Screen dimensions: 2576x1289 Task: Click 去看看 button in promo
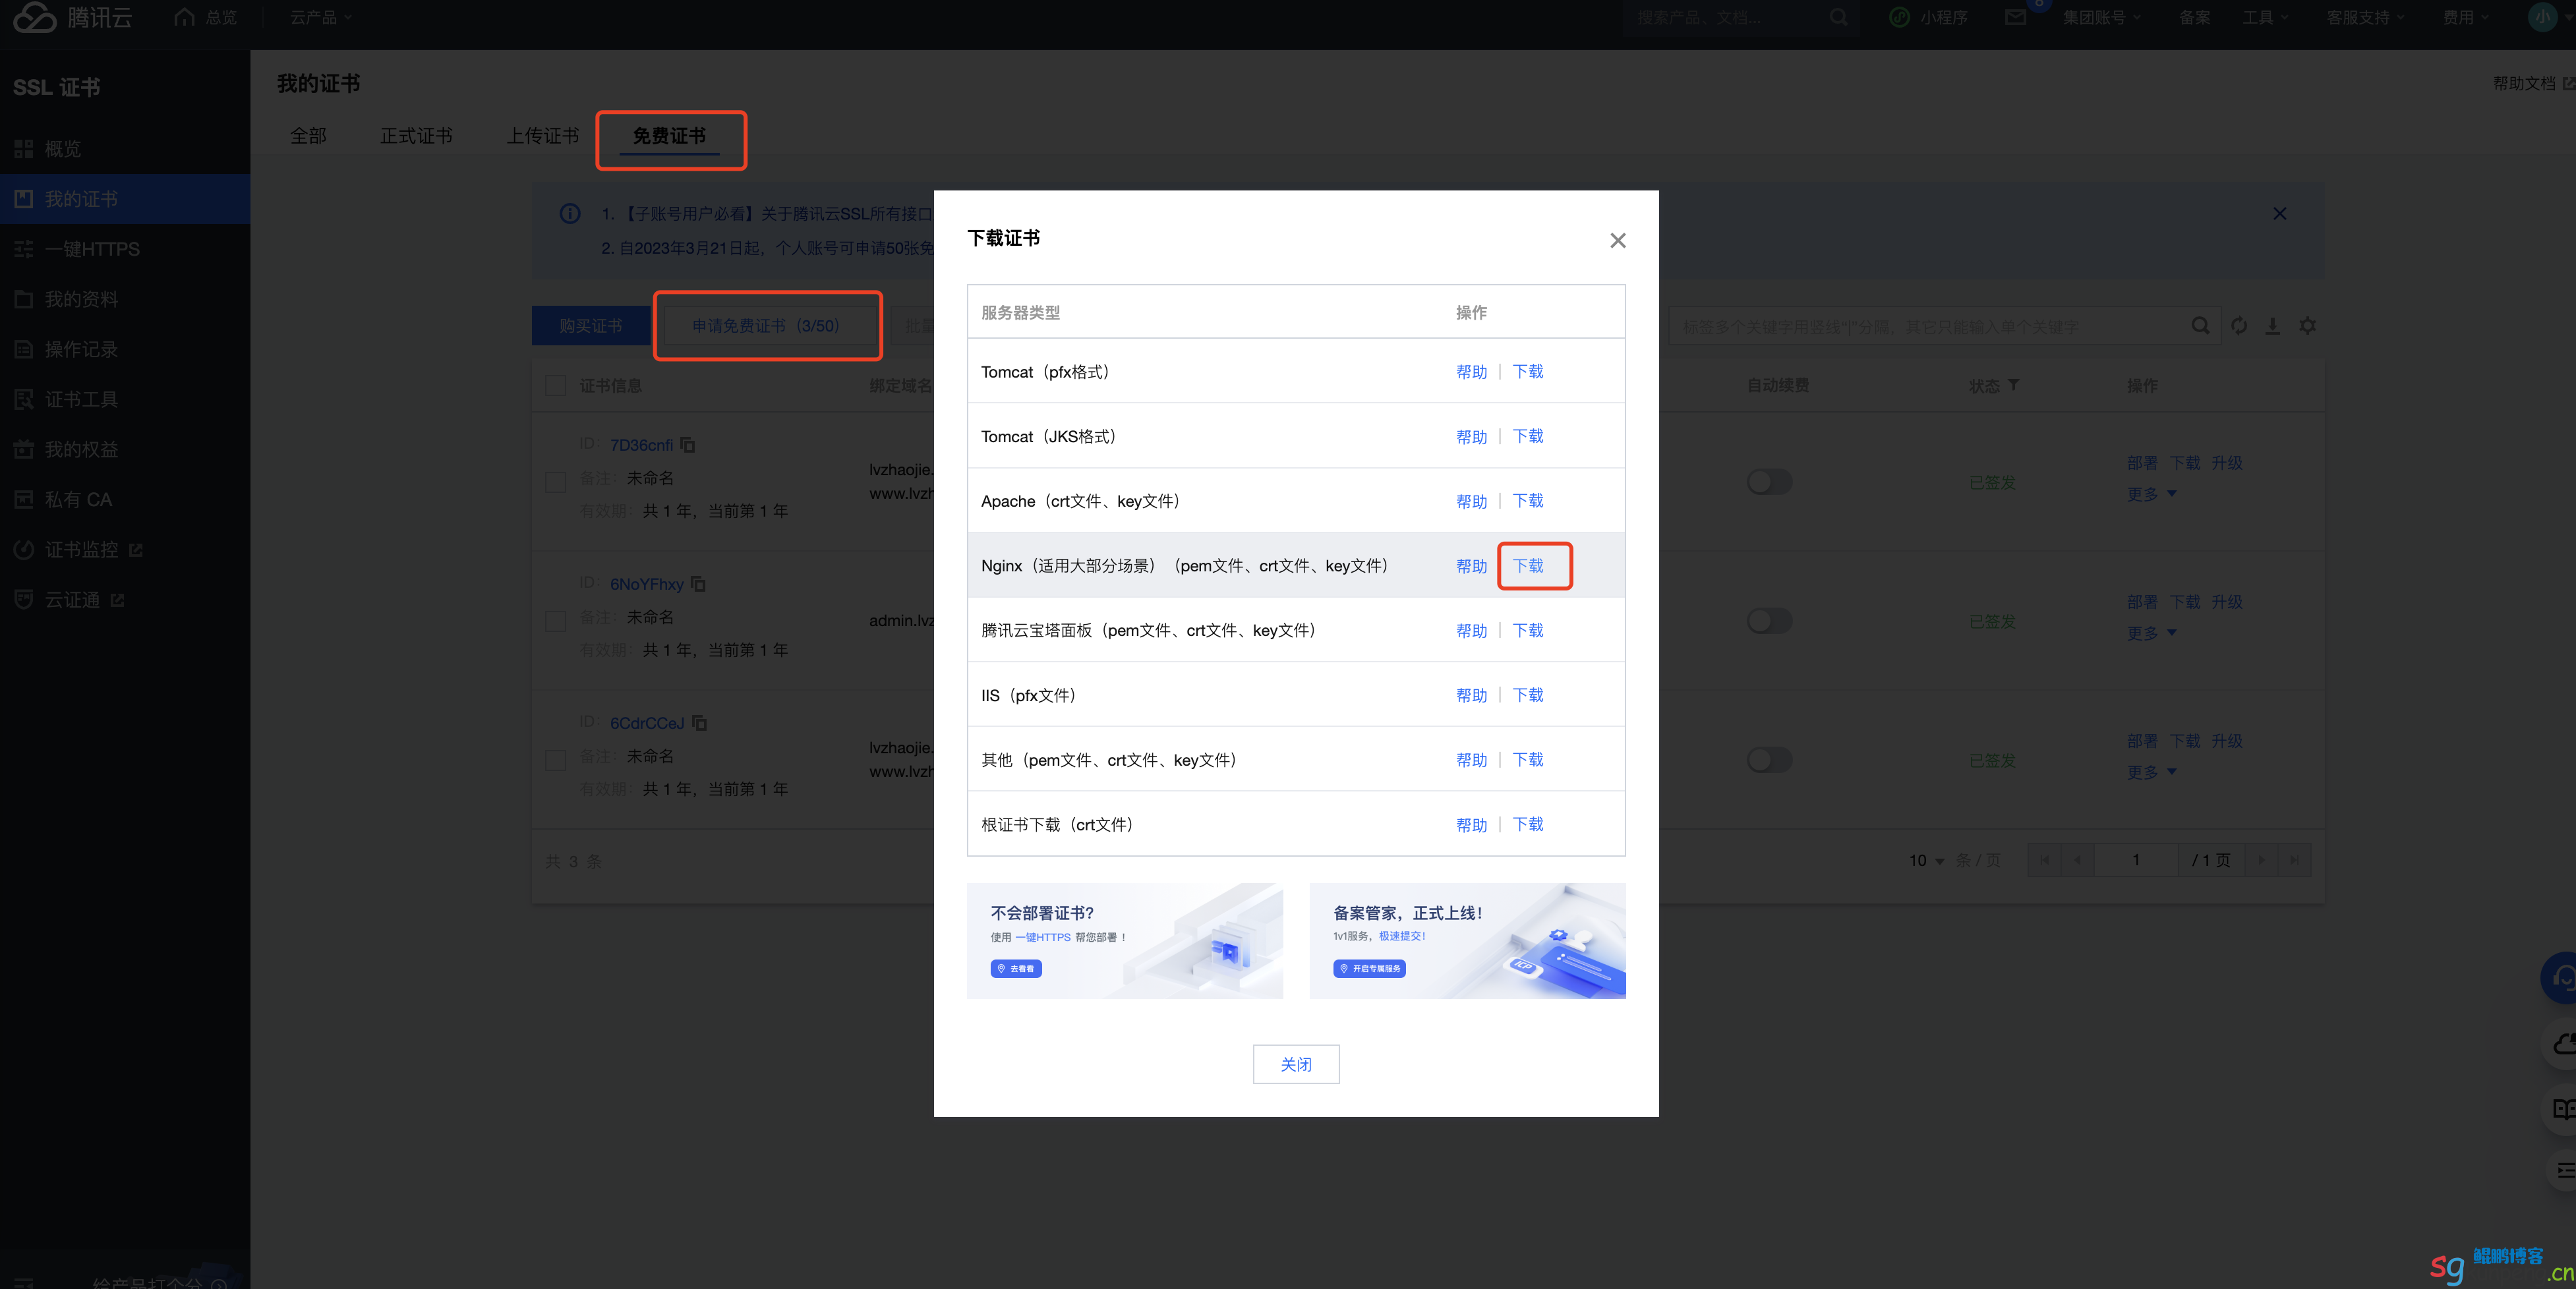pyautogui.click(x=1016, y=968)
